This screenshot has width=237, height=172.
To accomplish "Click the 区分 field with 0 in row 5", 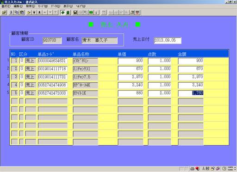I will click(21, 93).
